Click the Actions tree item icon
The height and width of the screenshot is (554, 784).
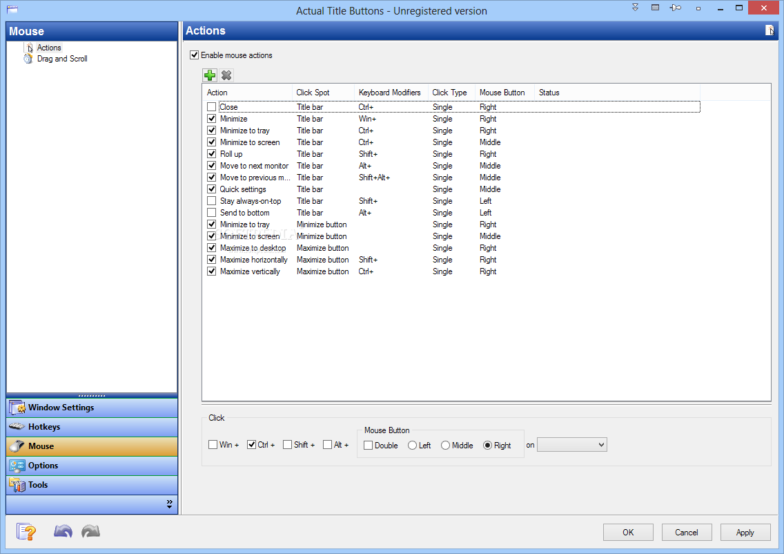point(29,48)
